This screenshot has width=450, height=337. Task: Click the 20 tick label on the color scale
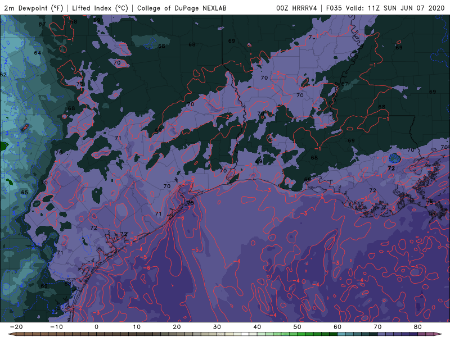(x=177, y=327)
